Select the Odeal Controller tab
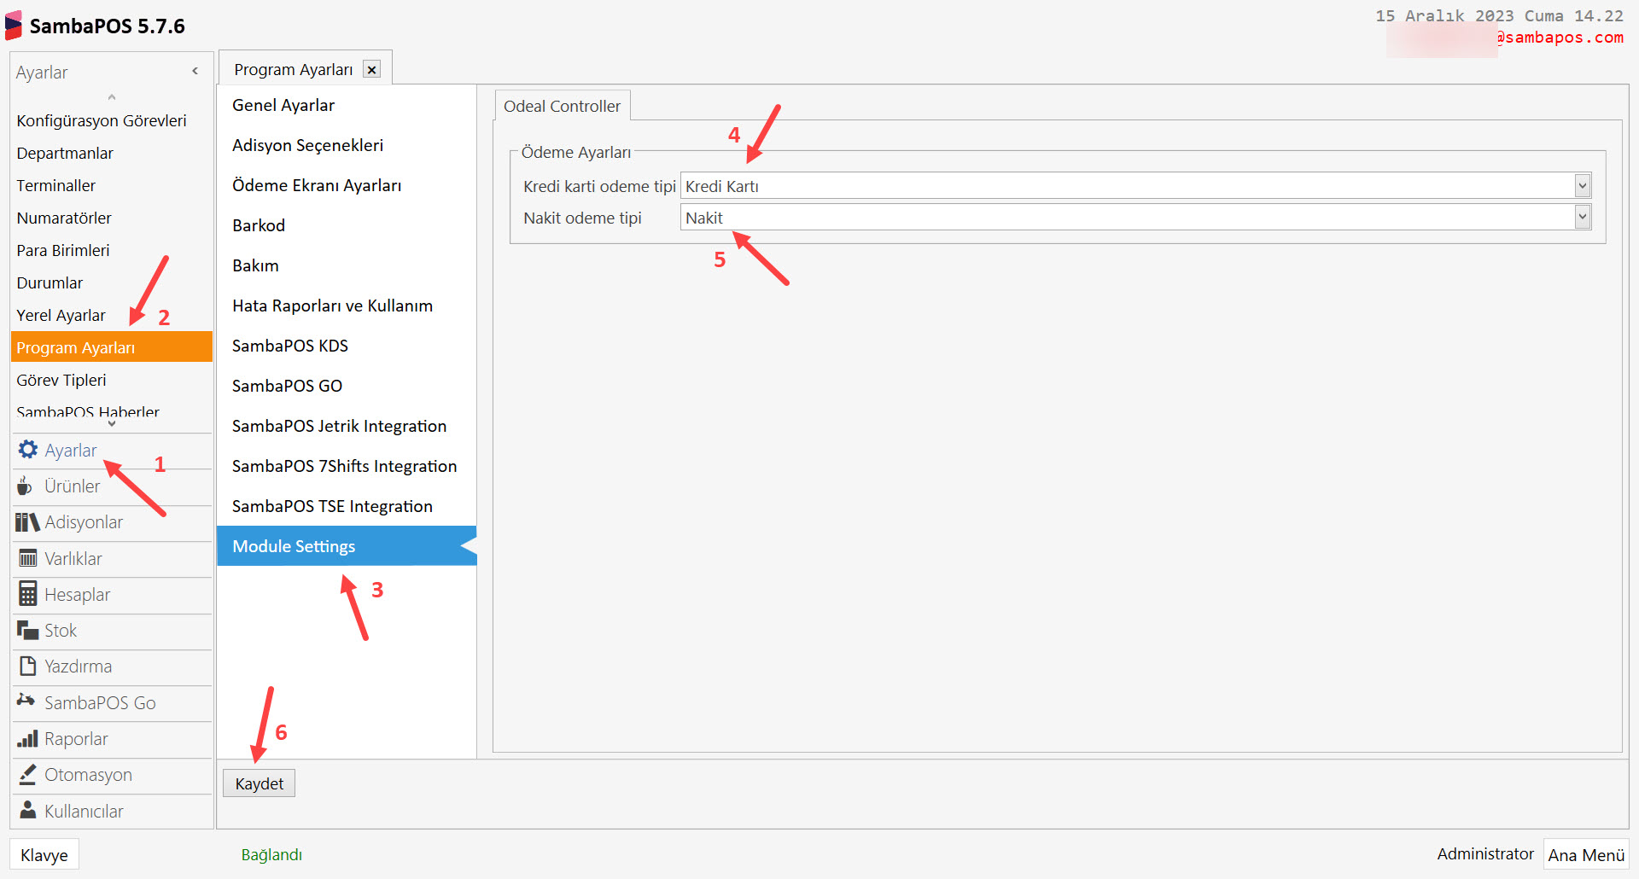Viewport: 1639px width, 879px height. coord(562,107)
